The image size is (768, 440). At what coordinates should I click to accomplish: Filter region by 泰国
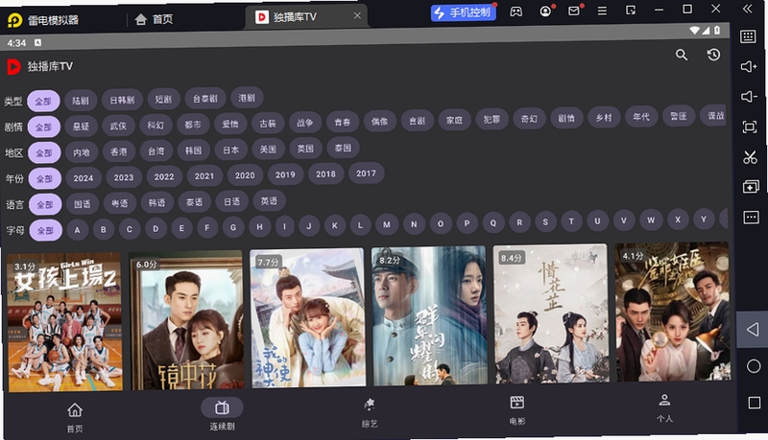pos(343,148)
